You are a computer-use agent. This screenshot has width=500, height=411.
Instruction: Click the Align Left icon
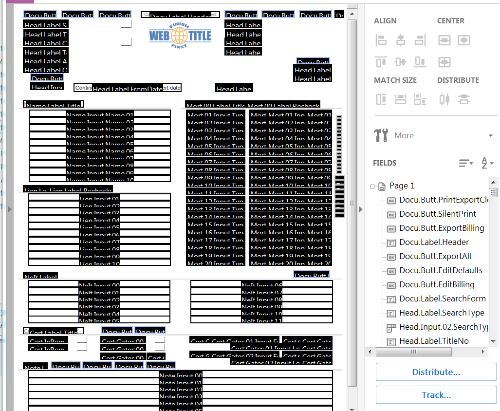[x=381, y=40]
